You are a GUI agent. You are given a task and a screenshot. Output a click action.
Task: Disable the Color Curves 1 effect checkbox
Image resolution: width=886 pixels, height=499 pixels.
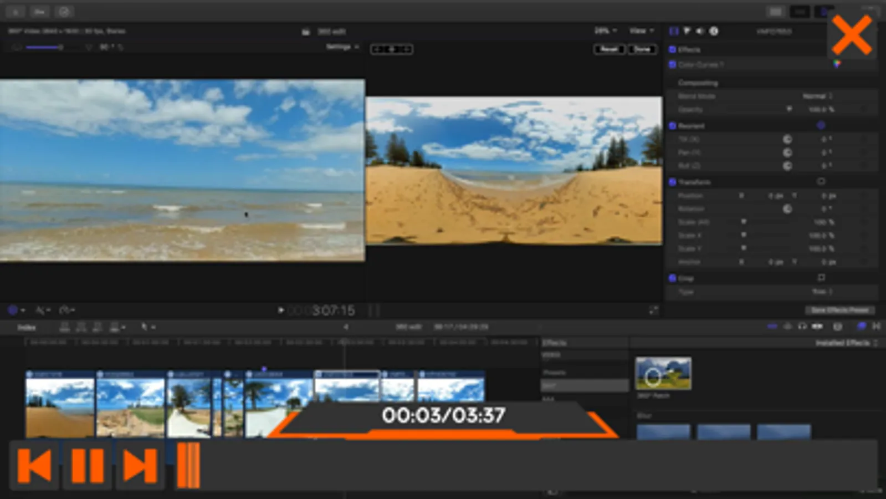tap(672, 65)
